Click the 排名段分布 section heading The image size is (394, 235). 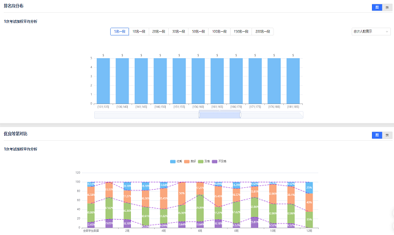[x=13, y=6]
